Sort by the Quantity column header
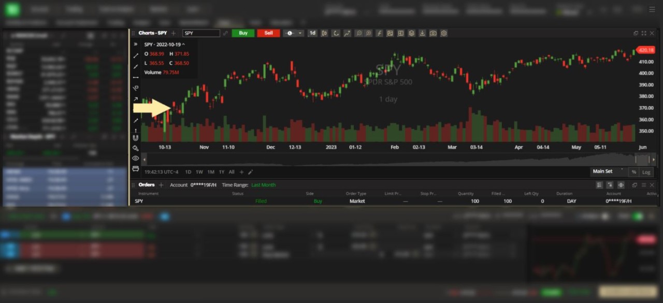The image size is (663, 303). pos(466,194)
